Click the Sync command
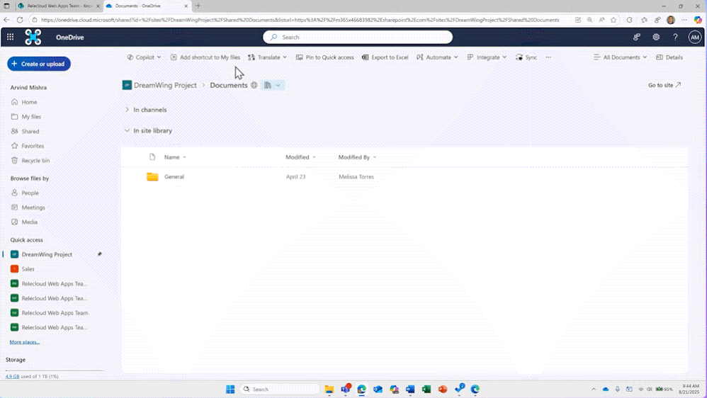This screenshot has height=398, width=707. (526, 57)
